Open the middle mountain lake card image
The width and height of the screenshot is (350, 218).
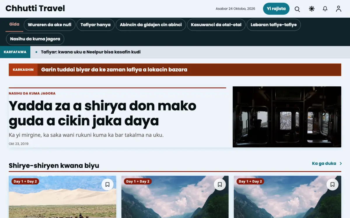tap(175, 197)
